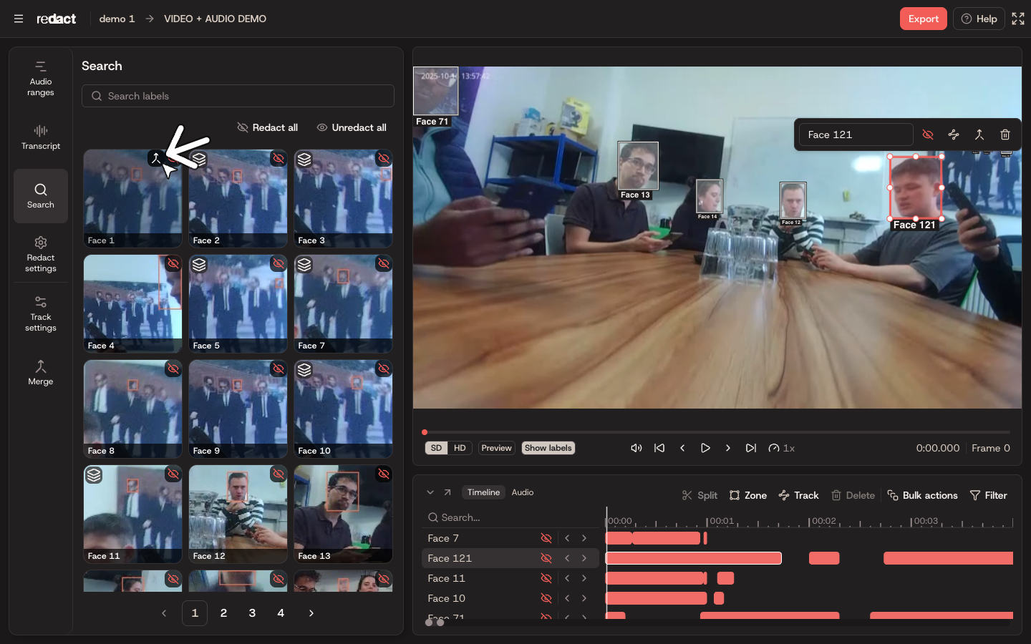This screenshot has height=644, width=1031.
Task: Click the Search labels field
Action: [x=238, y=96]
